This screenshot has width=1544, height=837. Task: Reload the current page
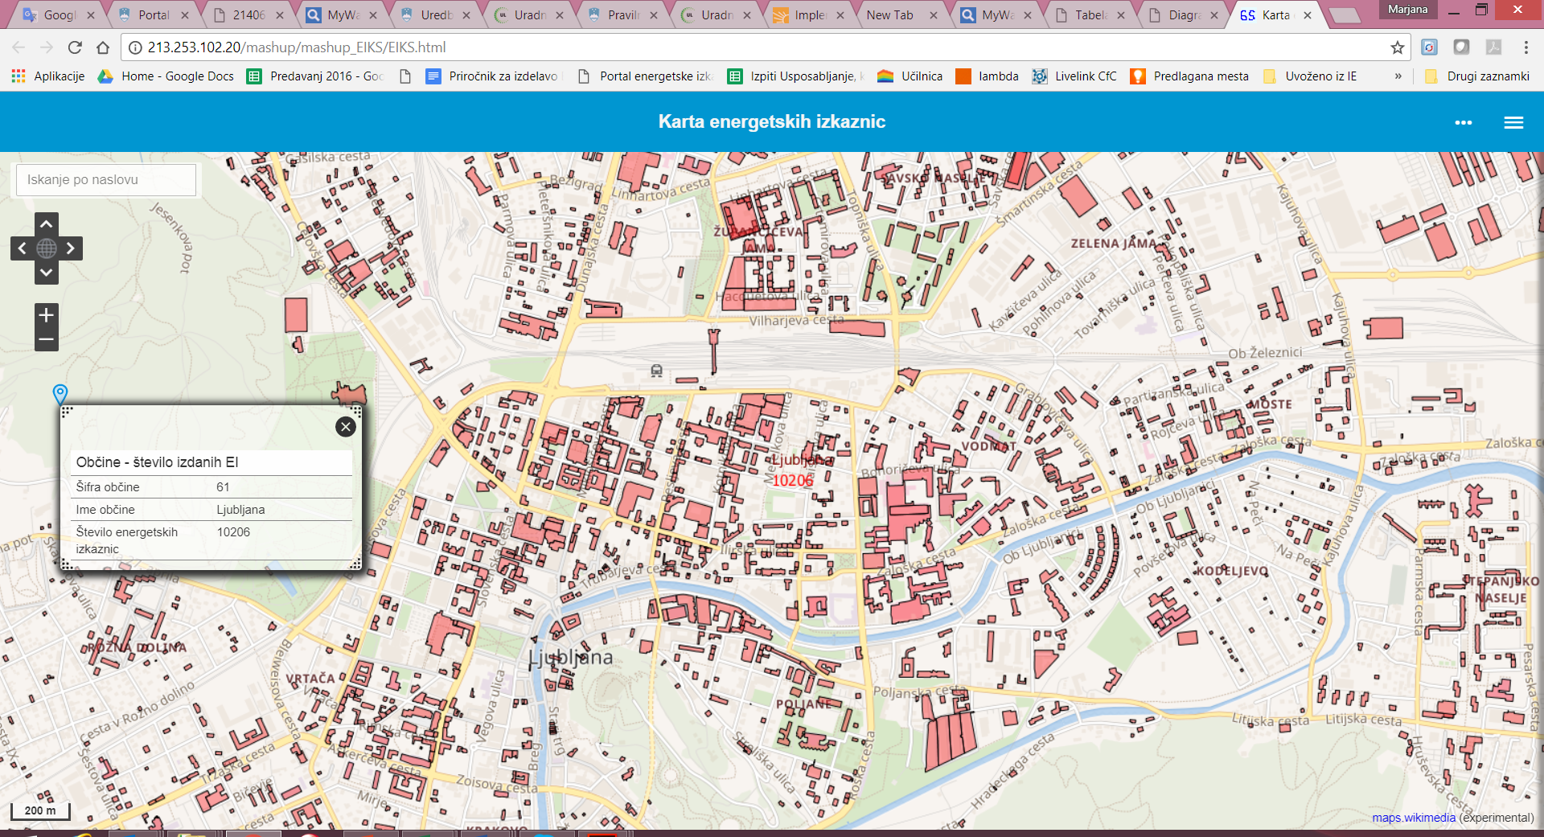[x=75, y=47]
